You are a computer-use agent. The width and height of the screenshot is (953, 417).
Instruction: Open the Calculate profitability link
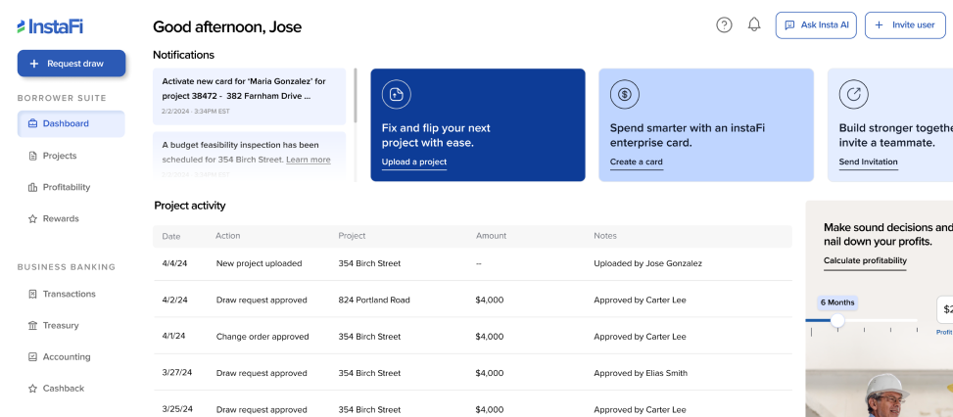coord(865,261)
